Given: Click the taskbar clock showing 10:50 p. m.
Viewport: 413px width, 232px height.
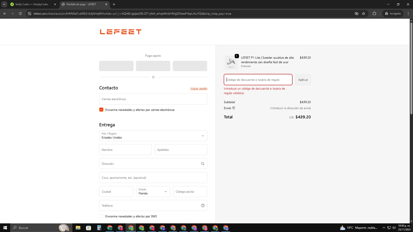Looking at the screenshot, I should pos(404,228).
